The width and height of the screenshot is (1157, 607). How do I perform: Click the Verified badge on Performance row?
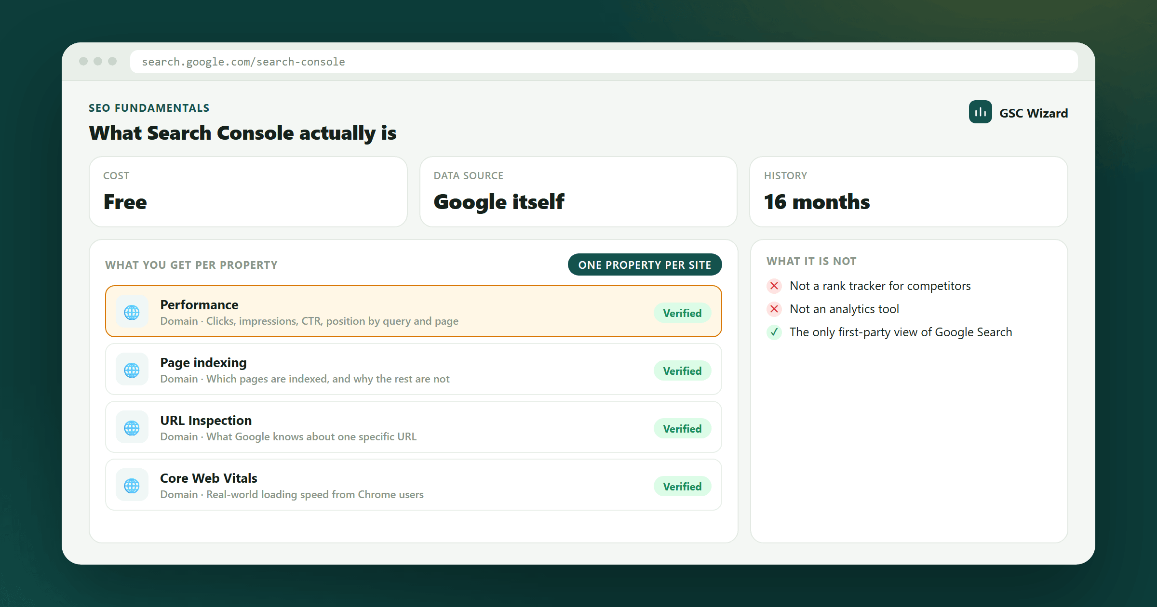(682, 313)
